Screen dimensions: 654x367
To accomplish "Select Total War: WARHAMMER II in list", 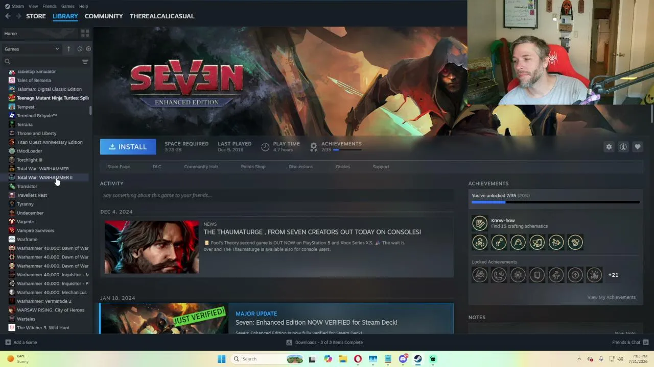I will [44, 177].
